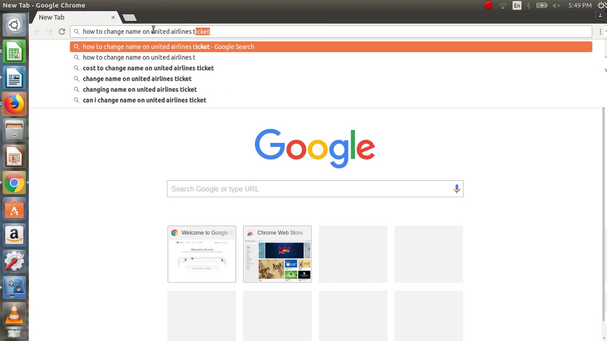
Task: Open the screen recorder monitor icon in launcher
Action: coord(14,287)
